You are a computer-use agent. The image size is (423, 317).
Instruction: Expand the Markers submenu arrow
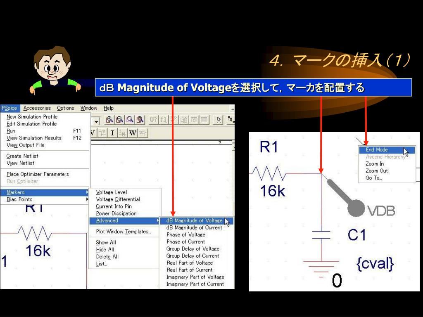point(87,192)
